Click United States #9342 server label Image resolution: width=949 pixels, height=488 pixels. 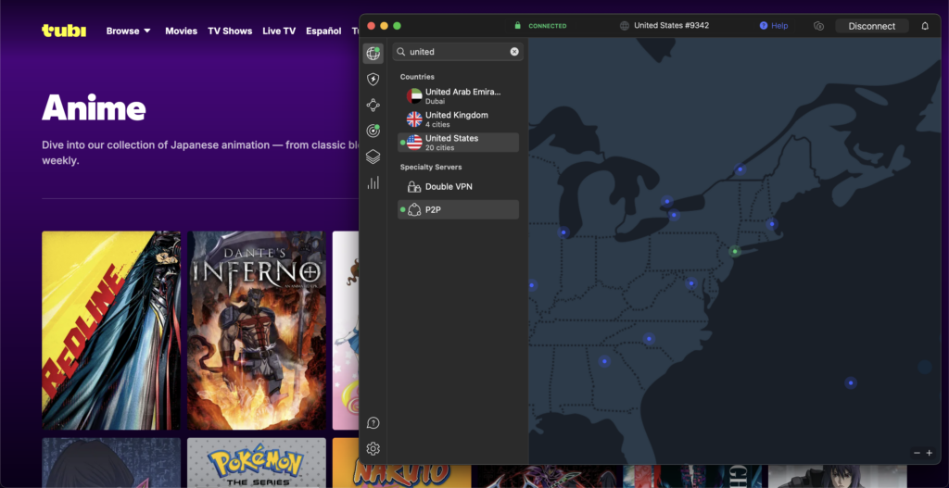click(672, 26)
